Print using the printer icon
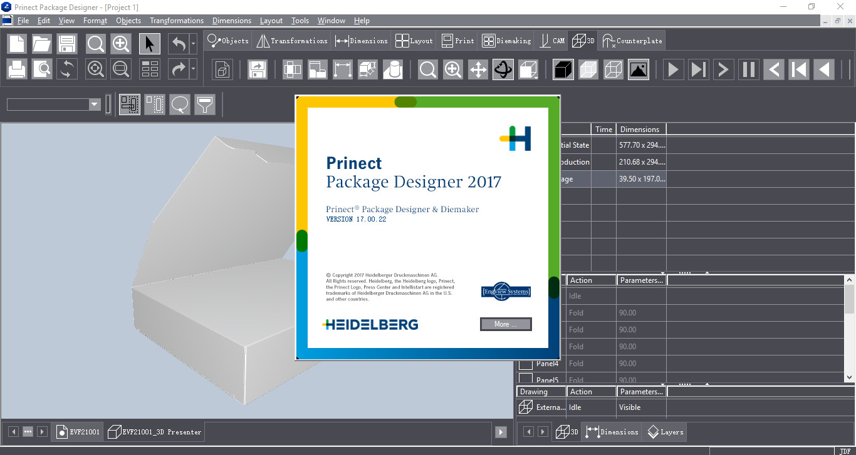This screenshot has height=455, width=856. click(x=17, y=69)
